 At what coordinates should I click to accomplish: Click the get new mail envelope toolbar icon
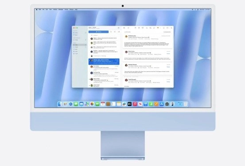pyautogui.click(x=124, y=28)
